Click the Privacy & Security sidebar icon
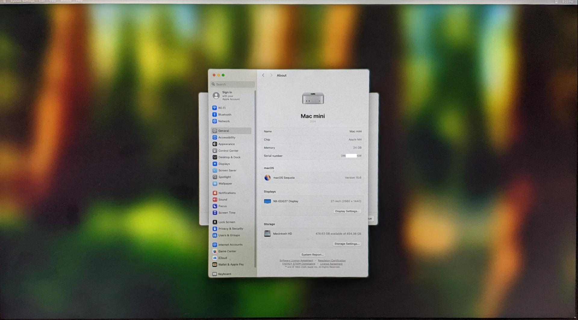This screenshot has height=320, width=578. coord(215,228)
